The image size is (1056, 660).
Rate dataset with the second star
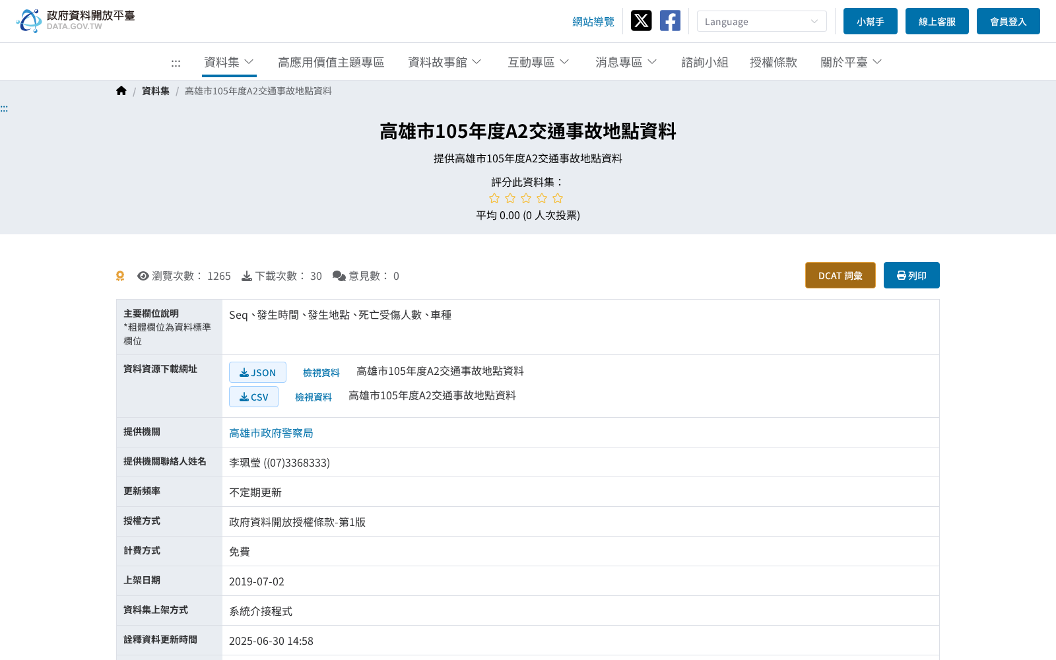pyautogui.click(x=510, y=198)
